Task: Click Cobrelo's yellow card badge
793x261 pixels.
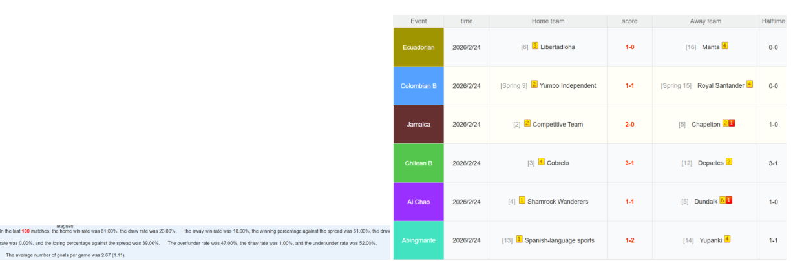Action: (x=541, y=162)
